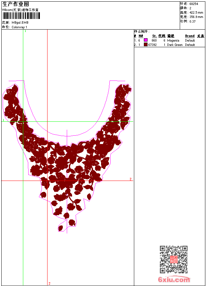This screenshot has width=206, height=286.
Task: Click the dark red thread swatch
Action: click(146, 45)
